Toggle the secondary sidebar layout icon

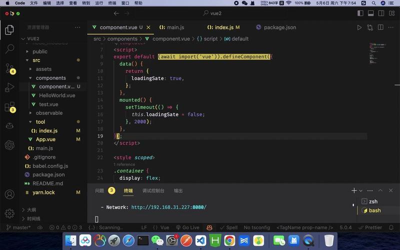point(381,13)
